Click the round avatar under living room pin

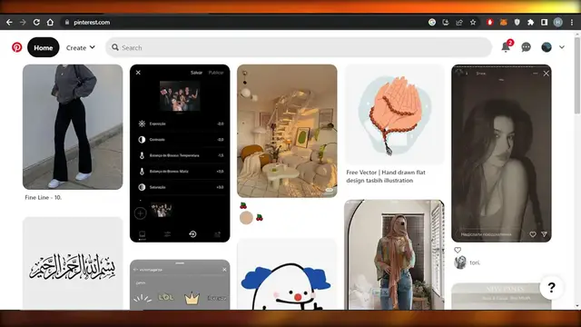coord(246,218)
